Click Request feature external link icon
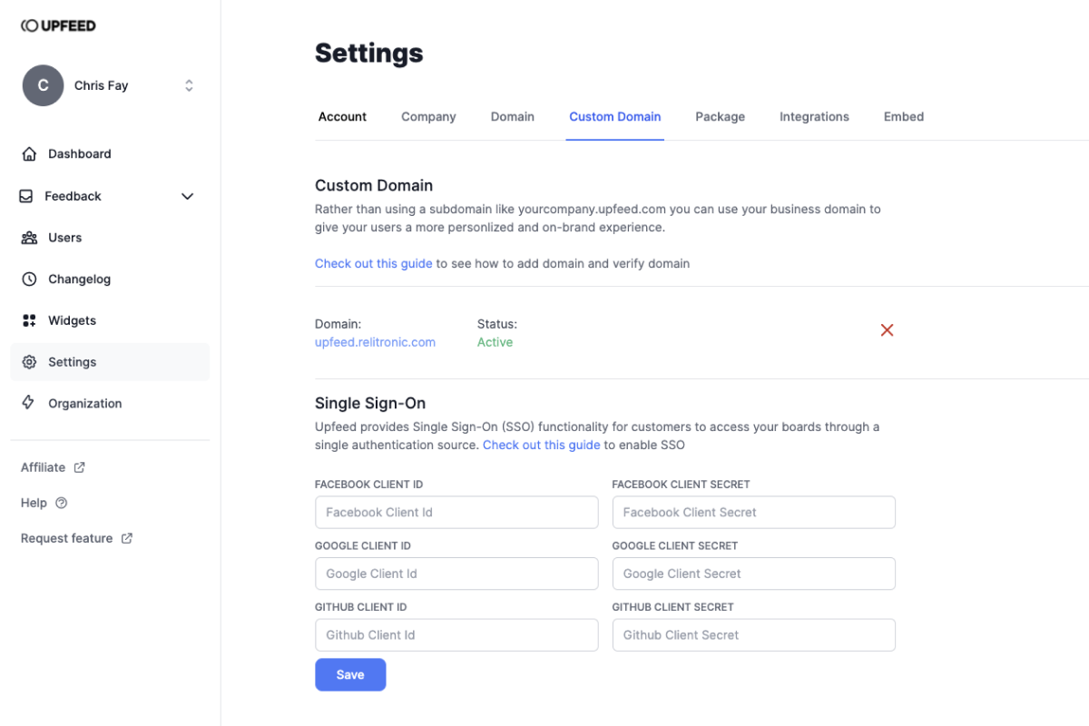The height and width of the screenshot is (726, 1089). [x=127, y=538]
